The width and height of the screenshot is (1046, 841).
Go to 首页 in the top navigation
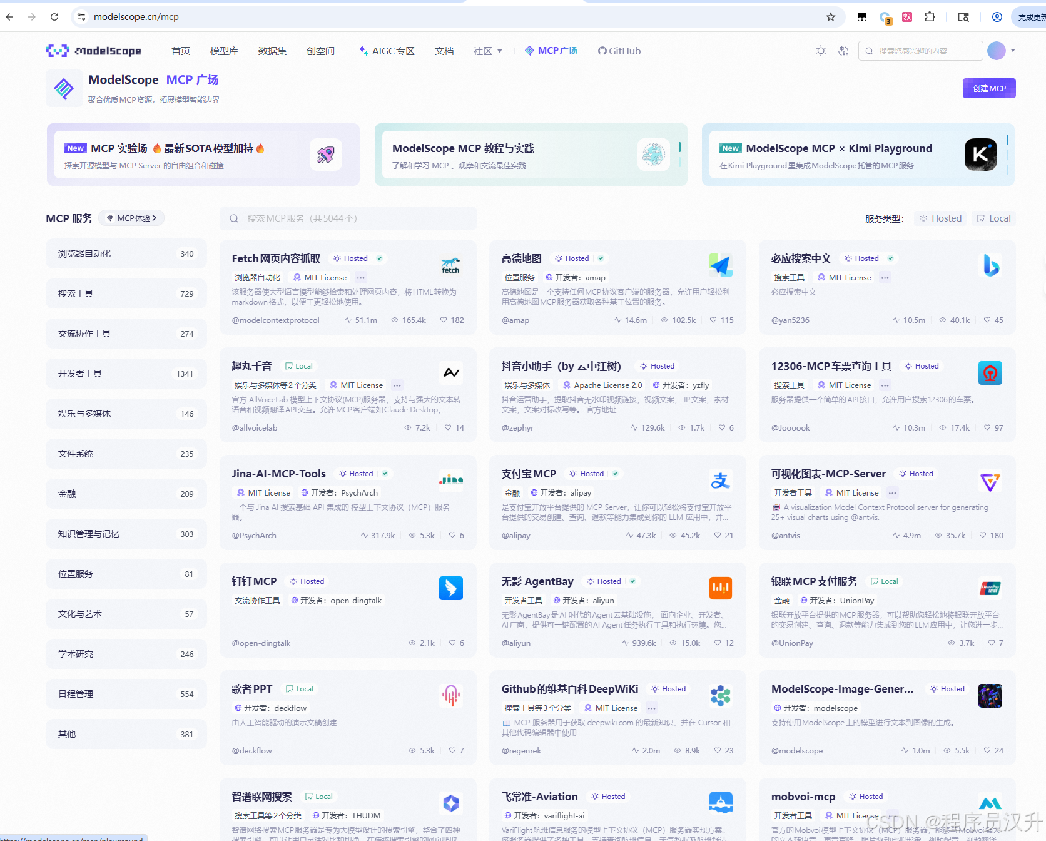(181, 51)
